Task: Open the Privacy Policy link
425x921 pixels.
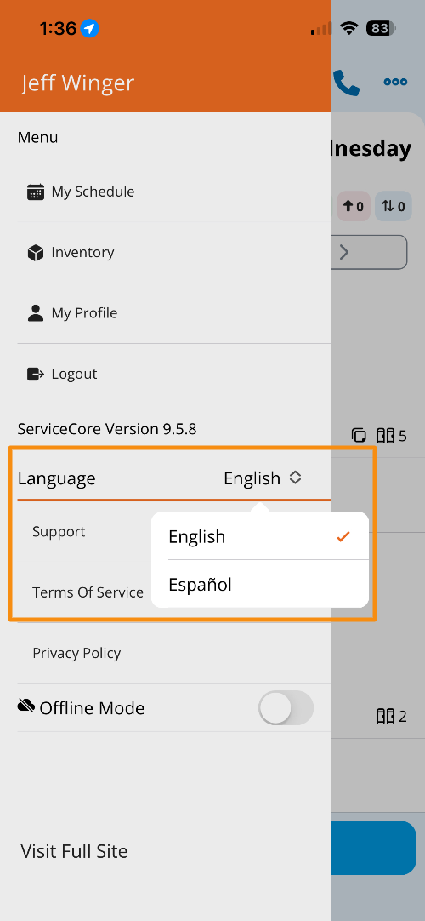Action: coord(76,653)
